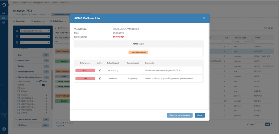Click the facet panel vertical scrollbar
The width and height of the screenshot is (279, 134).
tap(52, 90)
